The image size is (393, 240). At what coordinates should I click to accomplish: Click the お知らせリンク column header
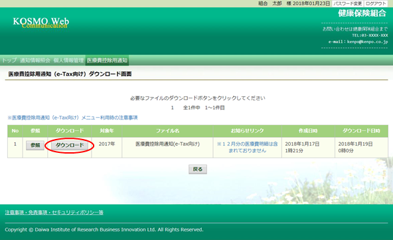(248, 131)
